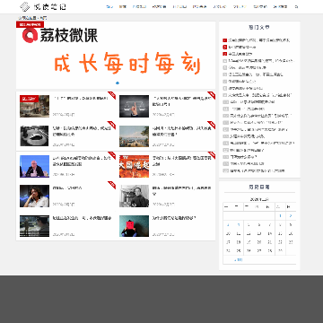This screenshot has width=323, height=323.
Task: Open the street scene painting thumbnail
Action: point(34,106)
